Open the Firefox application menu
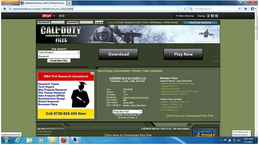Screen dimensions: 259x145 coord(9,2)
